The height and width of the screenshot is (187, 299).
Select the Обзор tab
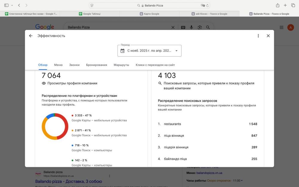click(x=43, y=65)
